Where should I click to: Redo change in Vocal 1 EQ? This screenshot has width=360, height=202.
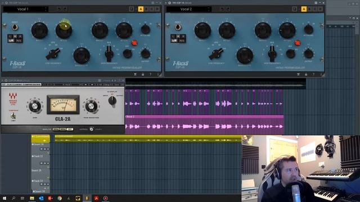[65, 9]
